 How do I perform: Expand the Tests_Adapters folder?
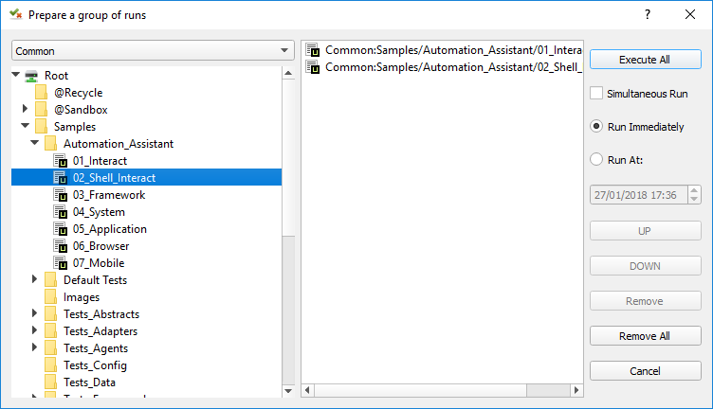pyautogui.click(x=34, y=330)
